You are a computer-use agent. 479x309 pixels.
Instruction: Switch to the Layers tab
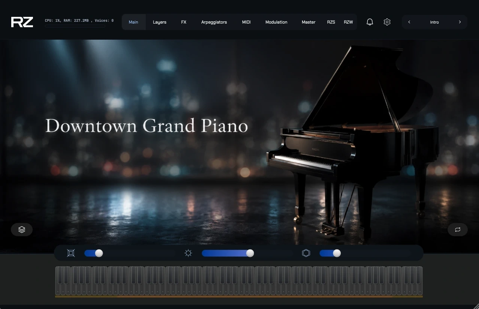[160, 22]
